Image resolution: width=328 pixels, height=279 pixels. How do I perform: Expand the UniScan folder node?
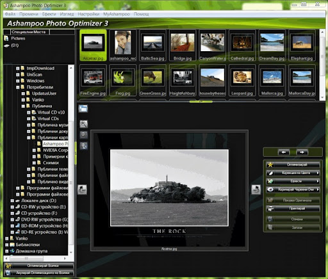click(x=18, y=75)
